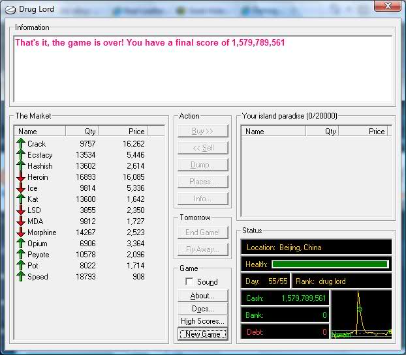Start a New Game
Screen dimensions: 406x355
[202, 334]
